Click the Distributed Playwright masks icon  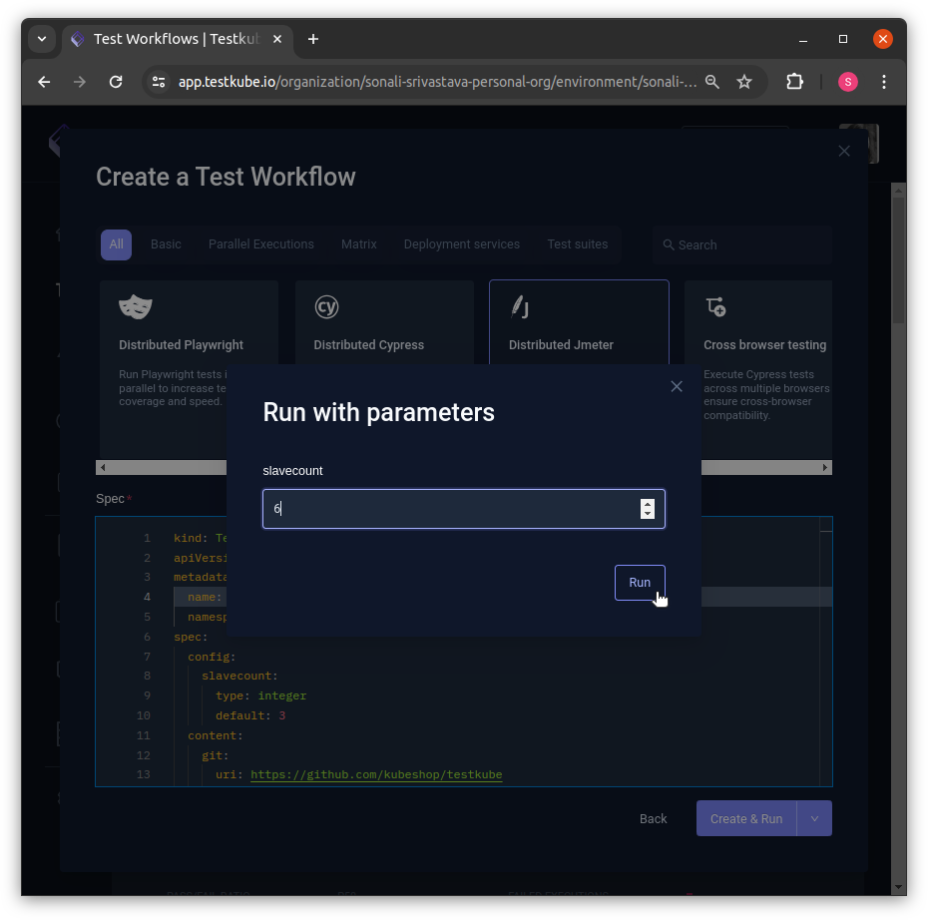click(136, 306)
